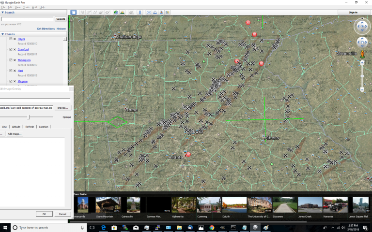
Task: Click the search text input field
Action: pos(28,19)
